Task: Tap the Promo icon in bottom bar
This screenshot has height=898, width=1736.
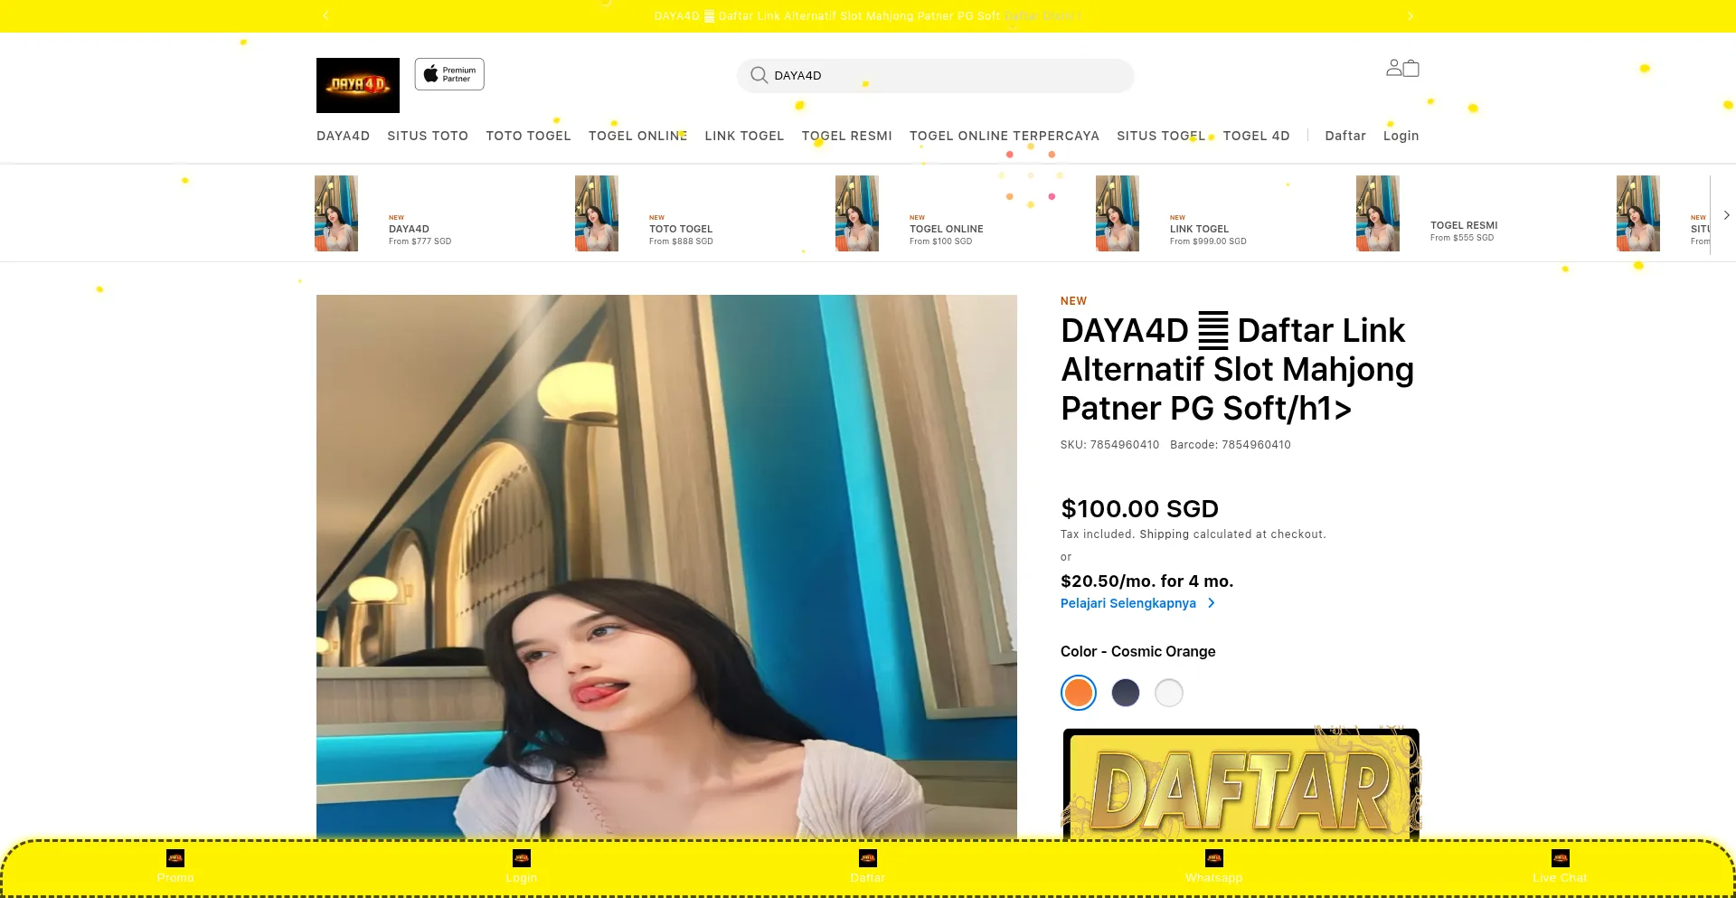Action: click(175, 858)
